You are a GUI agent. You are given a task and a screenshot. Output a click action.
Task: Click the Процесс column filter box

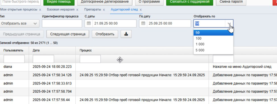tap(90, 59)
